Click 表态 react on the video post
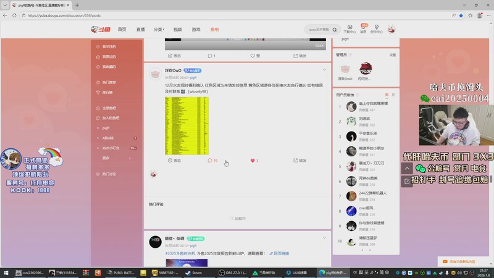The height and width of the screenshot is (278, 494). 174,56
